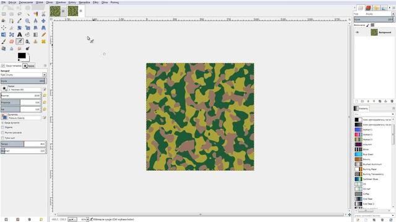
Task: Open the Zaznaczenie menu
Action: coord(26,2)
